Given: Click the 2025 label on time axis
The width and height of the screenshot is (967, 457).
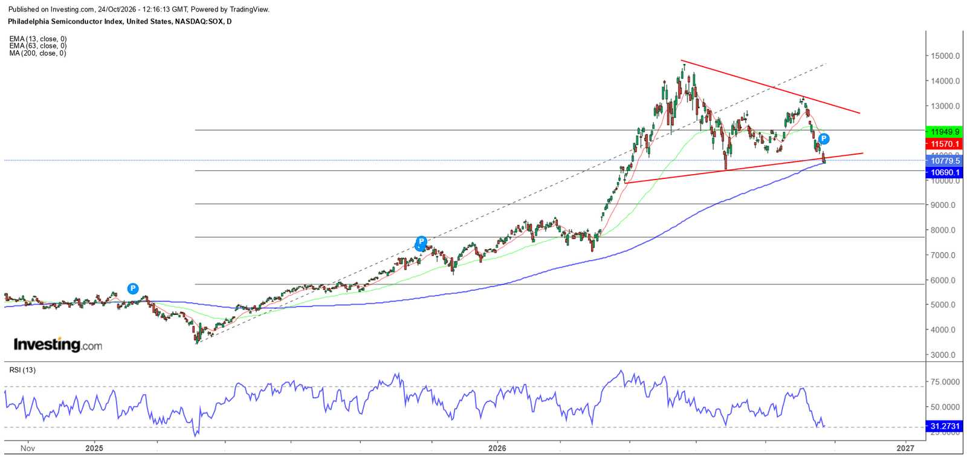Looking at the screenshot, I should [94, 449].
